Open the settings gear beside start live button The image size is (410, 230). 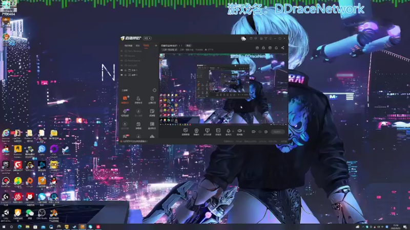pyautogui.click(x=266, y=132)
